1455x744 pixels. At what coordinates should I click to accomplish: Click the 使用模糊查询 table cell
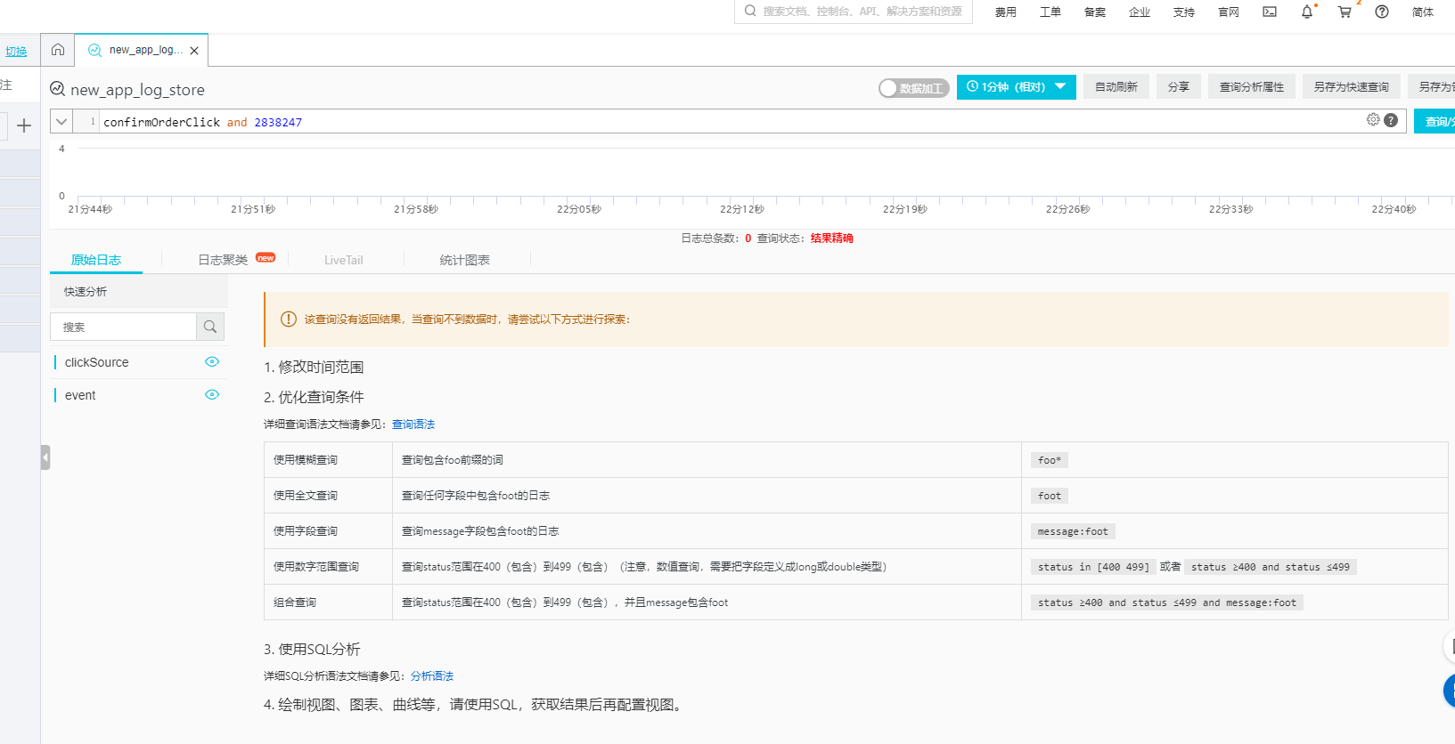pos(328,460)
